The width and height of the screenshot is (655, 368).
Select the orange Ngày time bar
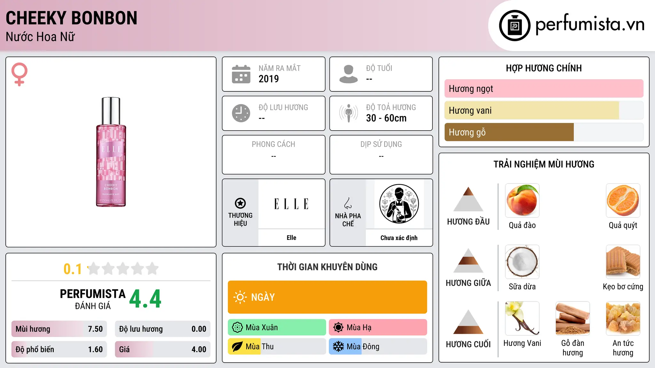click(x=327, y=297)
